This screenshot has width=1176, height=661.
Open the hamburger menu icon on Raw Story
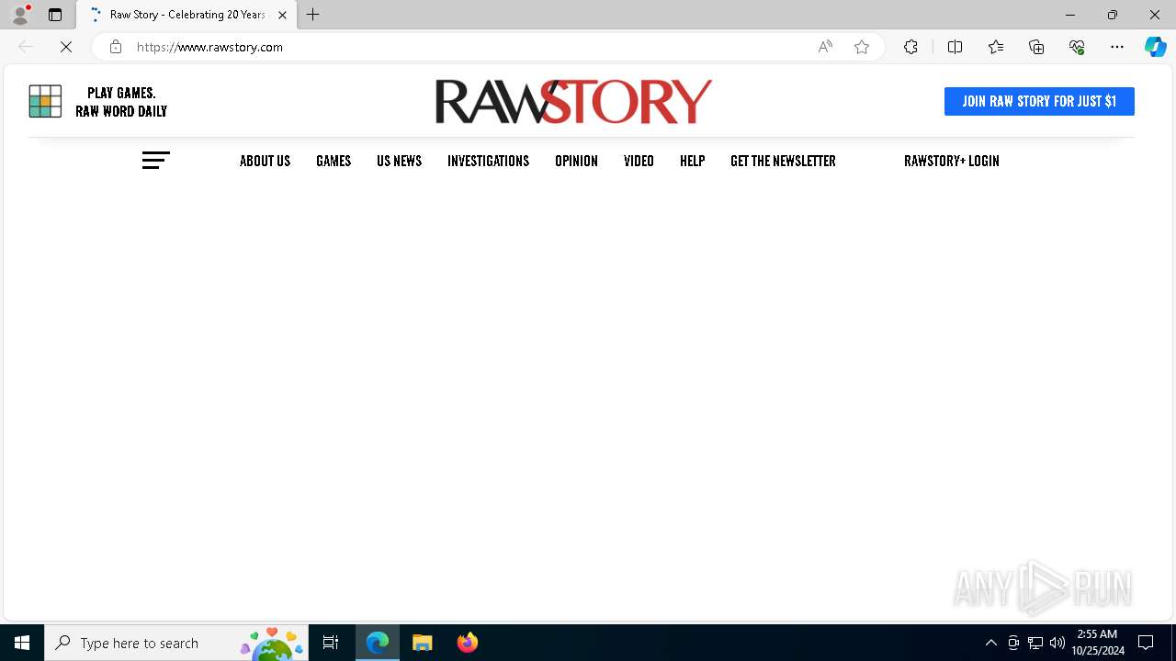point(156,161)
